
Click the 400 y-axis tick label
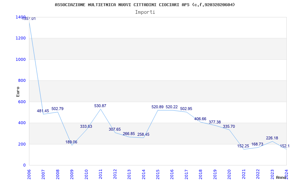tap(22, 123)
